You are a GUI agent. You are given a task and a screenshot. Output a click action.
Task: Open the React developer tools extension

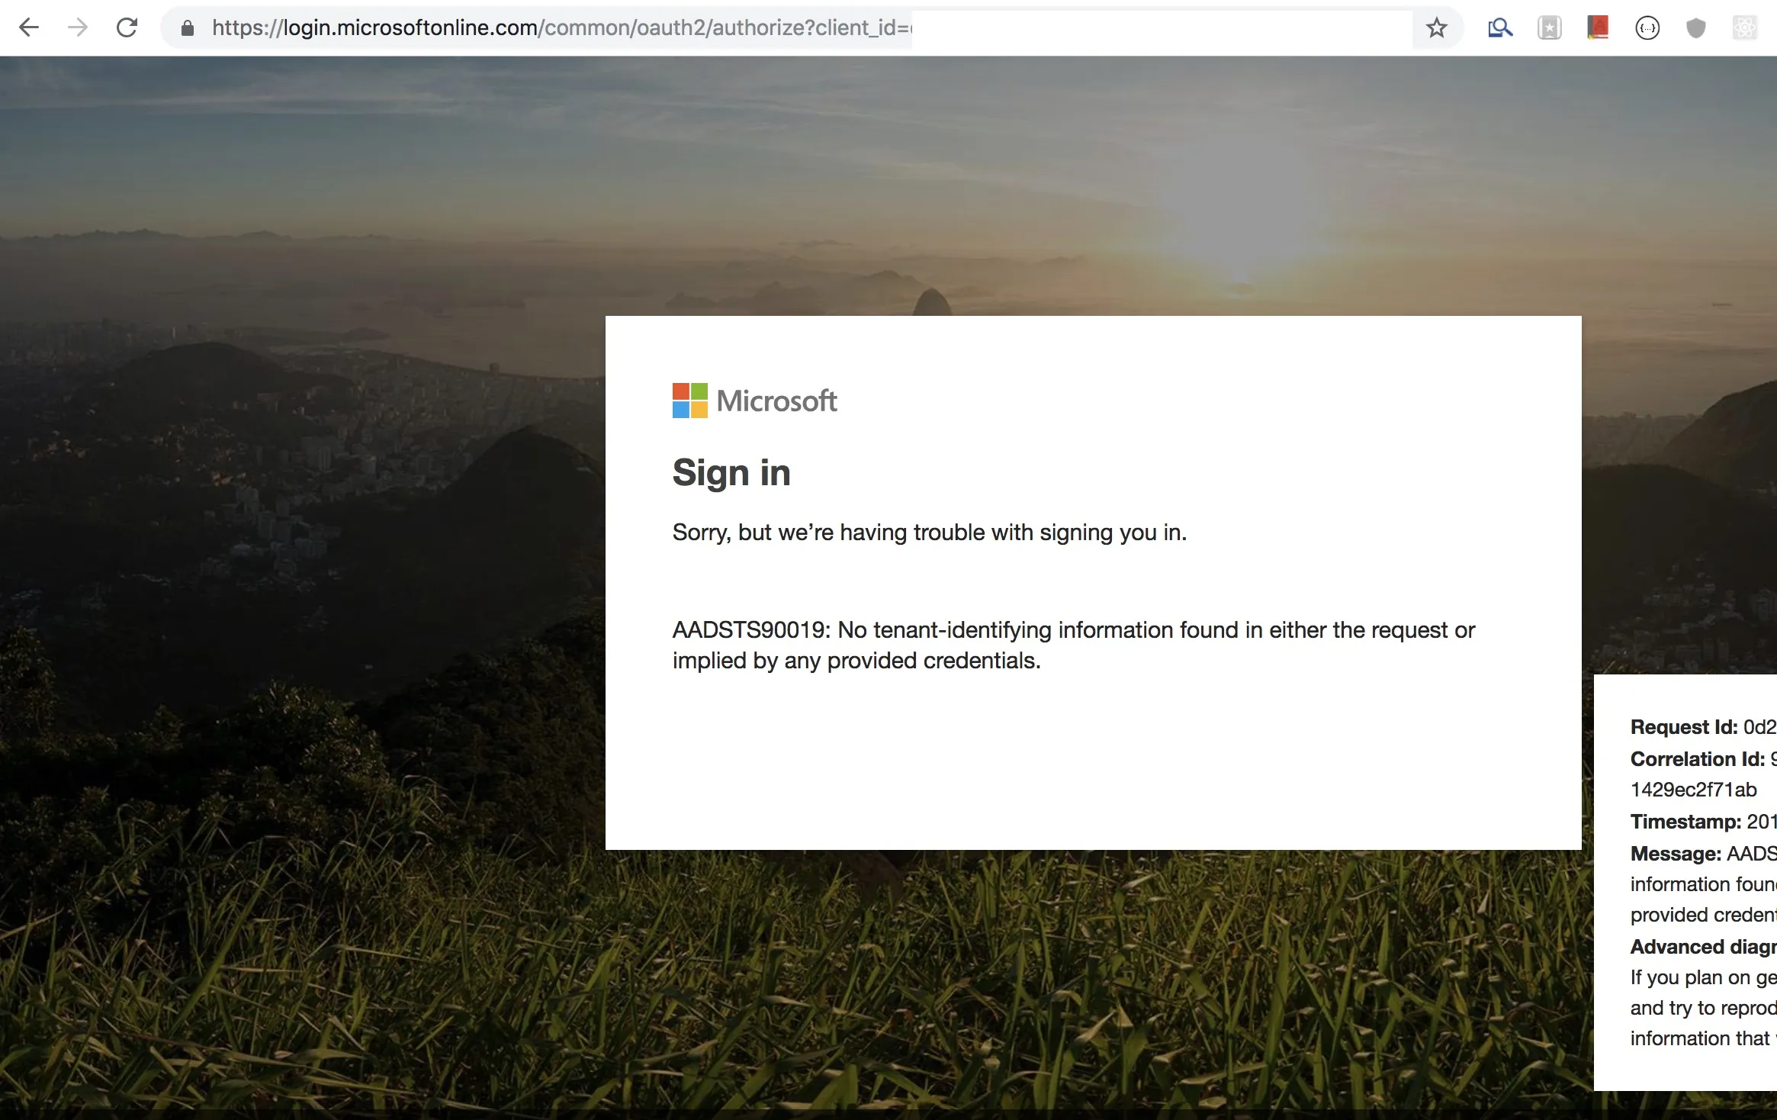pos(1744,28)
